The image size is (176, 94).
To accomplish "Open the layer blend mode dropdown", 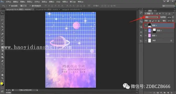I will pyautogui.click(x=152, y=17).
